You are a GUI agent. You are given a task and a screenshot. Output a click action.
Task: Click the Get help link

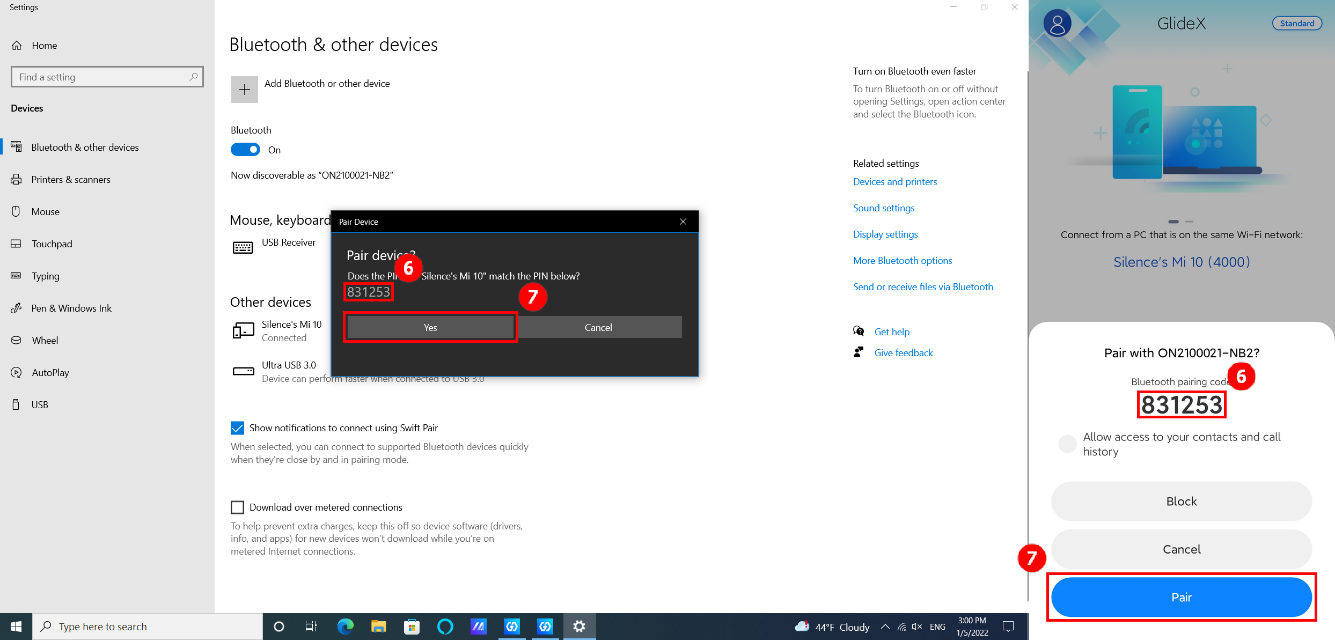pyautogui.click(x=892, y=332)
